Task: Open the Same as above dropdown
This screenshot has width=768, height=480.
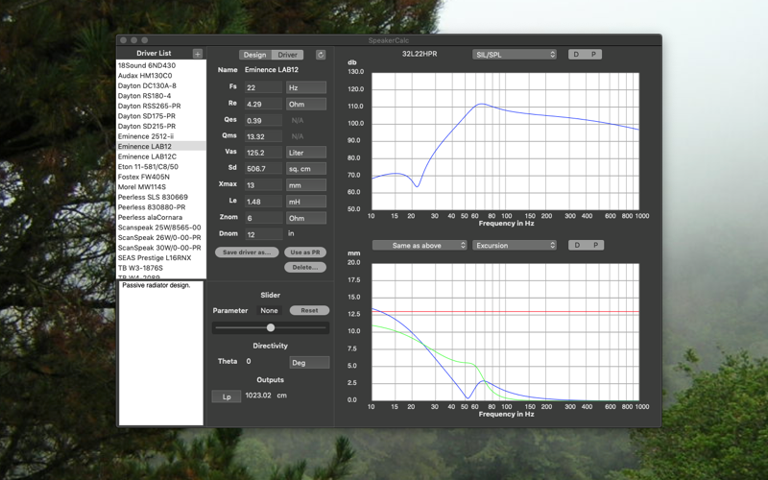Action: 420,245
